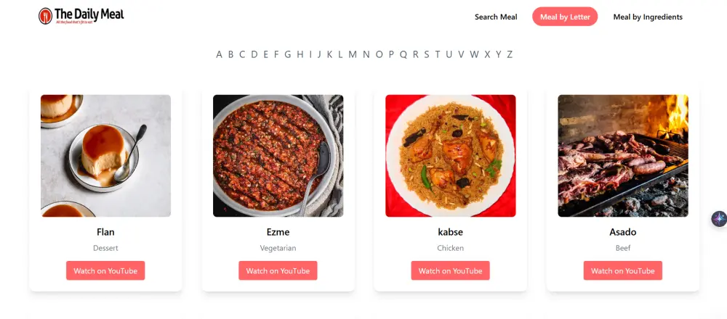
Task: Open the Flan meal image
Action: (105, 156)
